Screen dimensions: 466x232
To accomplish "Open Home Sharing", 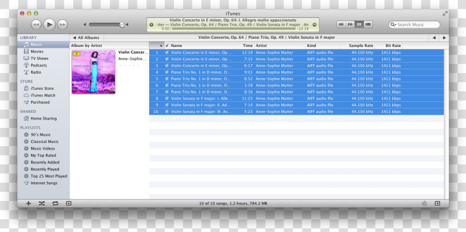I will coord(43,118).
